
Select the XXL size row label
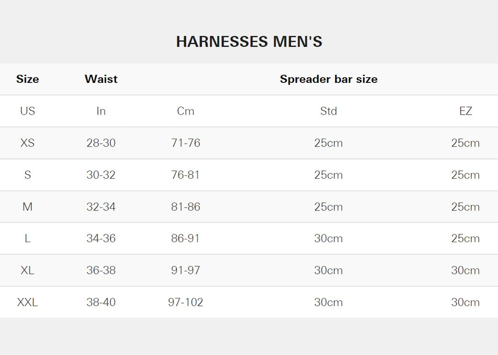pyautogui.click(x=28, y=302)
